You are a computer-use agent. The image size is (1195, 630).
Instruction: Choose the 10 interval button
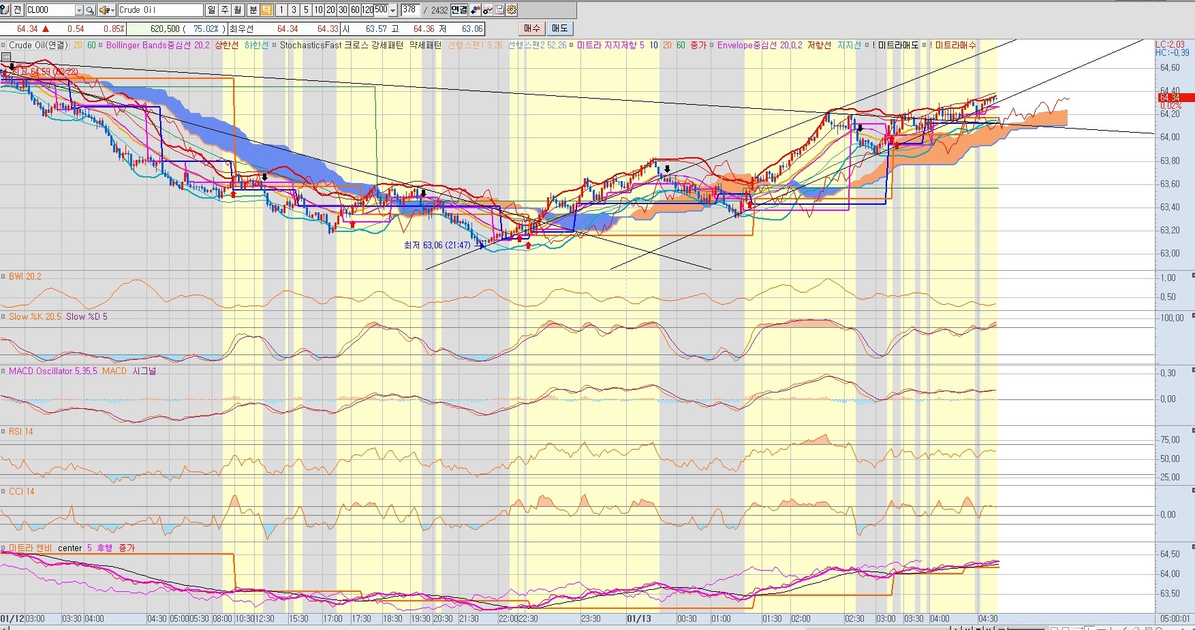coord(318,10)
